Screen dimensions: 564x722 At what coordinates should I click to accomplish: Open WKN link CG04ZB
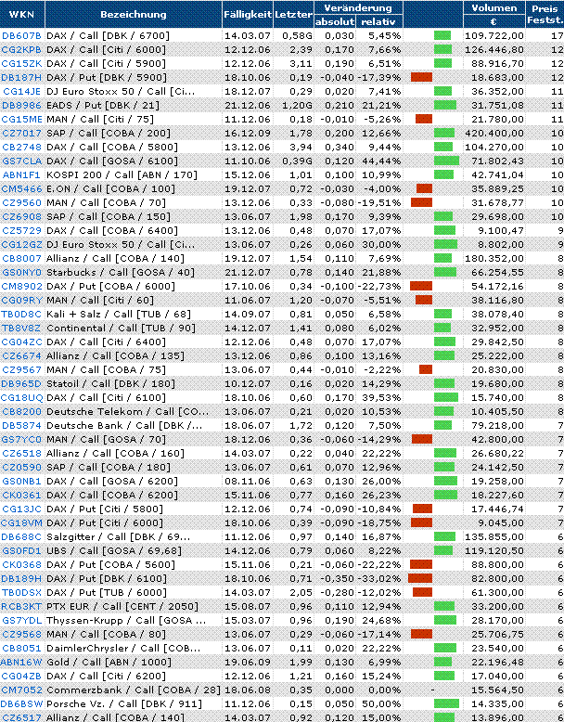(x=21, y=676)
